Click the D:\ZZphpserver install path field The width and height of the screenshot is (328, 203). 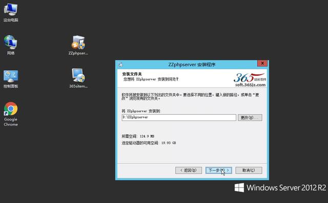coord(179,117)
